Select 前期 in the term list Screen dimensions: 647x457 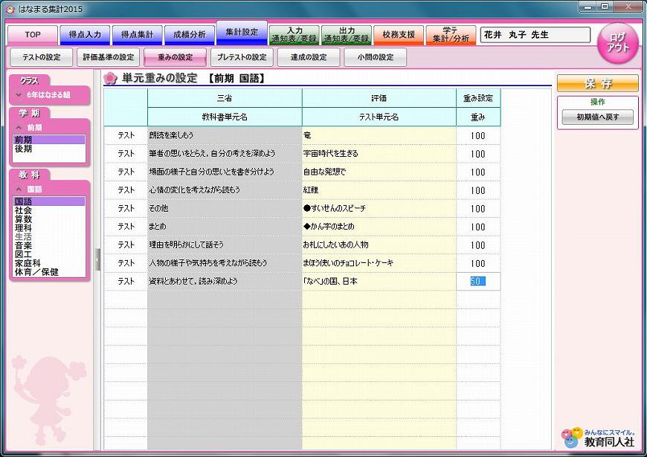click(x=49, y=140)
